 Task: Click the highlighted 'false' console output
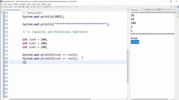point(135,42)
